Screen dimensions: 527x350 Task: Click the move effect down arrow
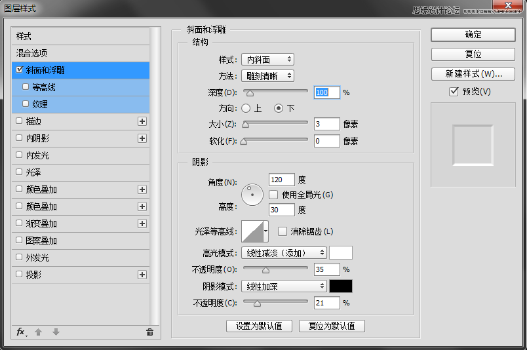pos(56,332)
